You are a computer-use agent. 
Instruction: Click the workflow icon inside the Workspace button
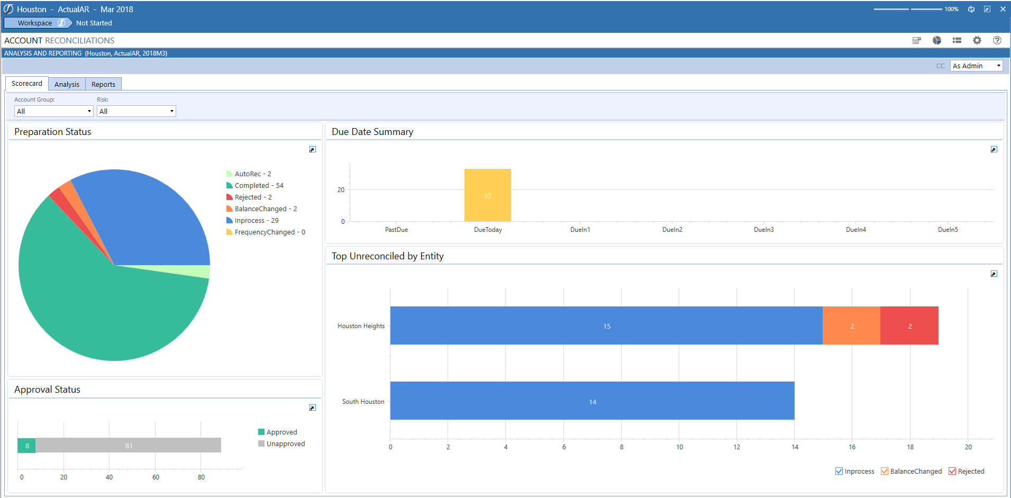pyautogui.click(x=61, y=23)
